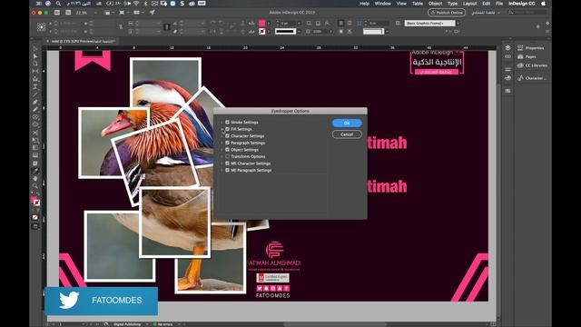Click the Publish Online button
The image size is (581, 327).
[447, 13]
